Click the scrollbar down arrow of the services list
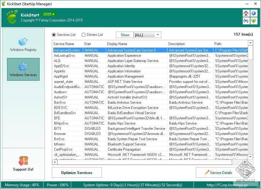The height and width of the screenshot is (189, 261). (250, 157)
